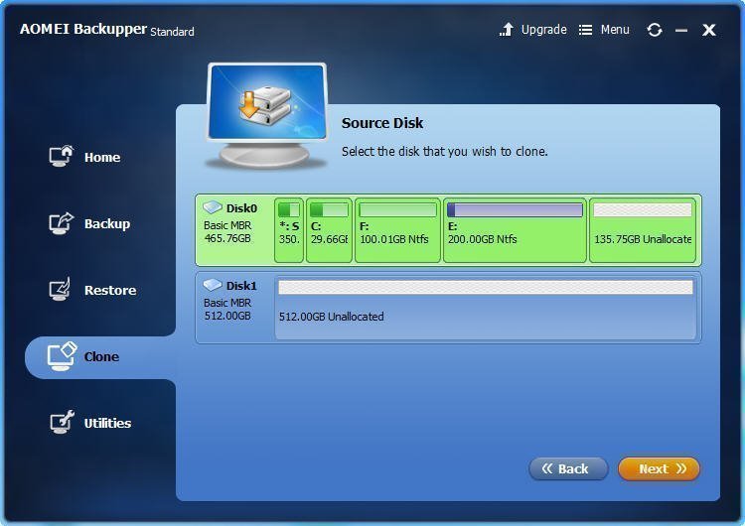Open the Home section icon

click(62, 156)
